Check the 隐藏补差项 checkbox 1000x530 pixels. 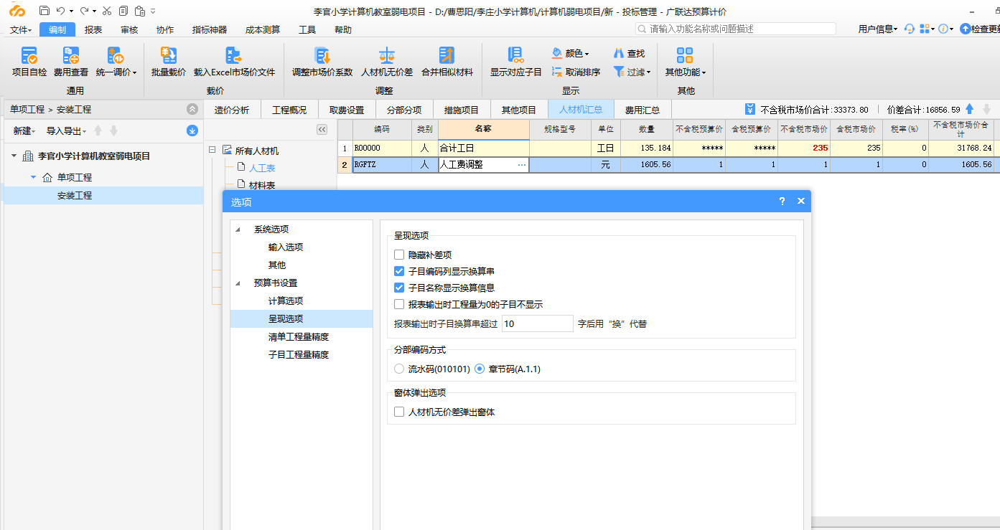point(399,255)
